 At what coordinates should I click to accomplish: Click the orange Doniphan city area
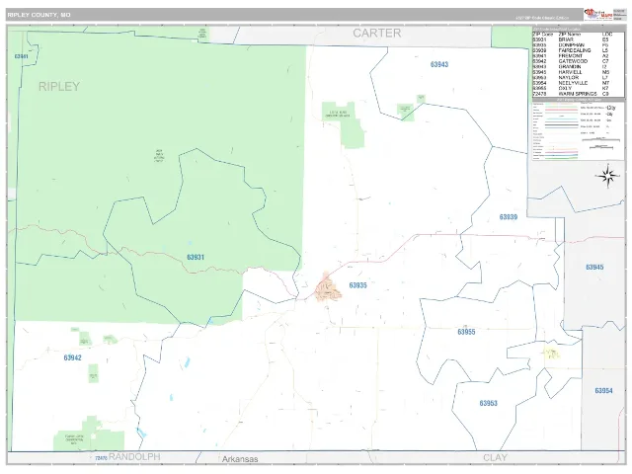(328, 287)
